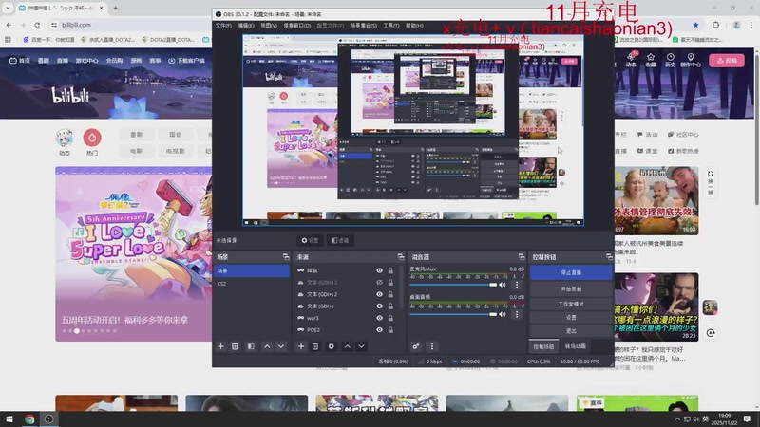Move source down in Sources panel
The width and height of the screenshot is (760, 427).
click(x=361, y=346)
